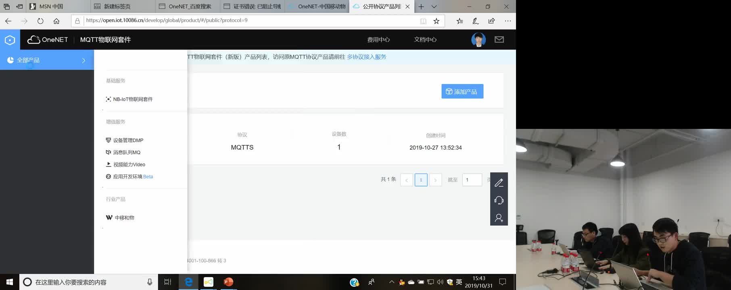This screenshot has height=290, width=731.
Task: Click the edit pencil floating icon
Action: pos(499,182)
